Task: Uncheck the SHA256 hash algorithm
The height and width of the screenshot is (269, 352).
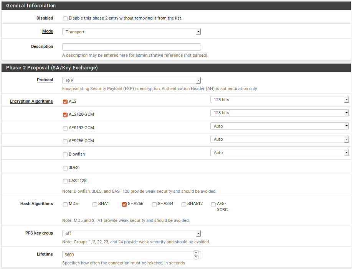Action: 124,204
